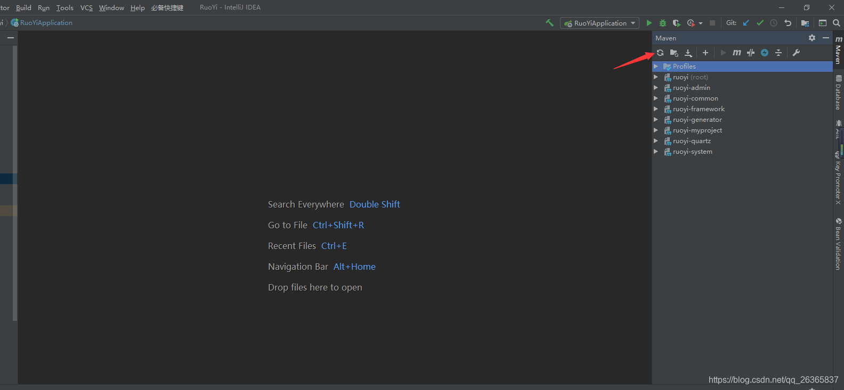Open the Bean Validation side tab
This screenshot has width=844, height=390.
(839, 244)
